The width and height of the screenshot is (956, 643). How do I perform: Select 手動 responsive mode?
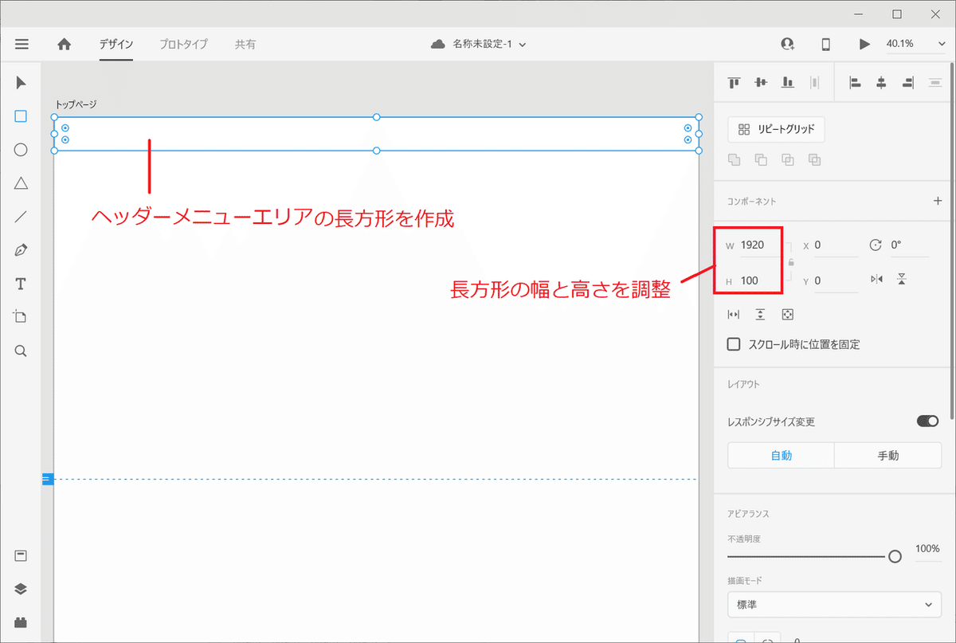(888, 456)
